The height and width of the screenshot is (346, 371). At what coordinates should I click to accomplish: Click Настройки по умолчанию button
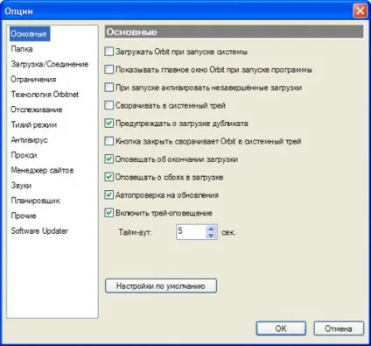(x=161, y=286)
